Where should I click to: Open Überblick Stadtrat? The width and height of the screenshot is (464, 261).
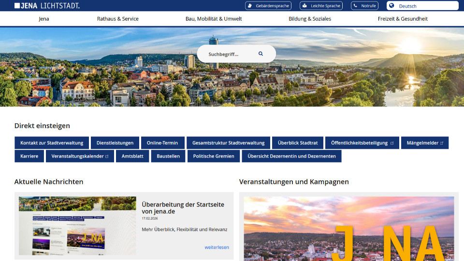[298, 143]
